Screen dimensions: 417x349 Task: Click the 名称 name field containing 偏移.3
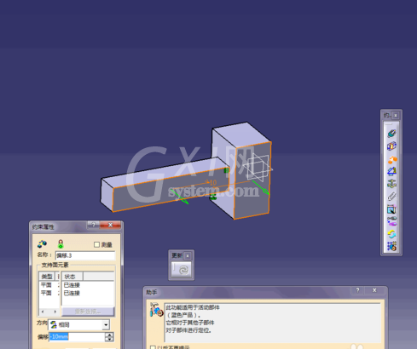coord(85,255)
